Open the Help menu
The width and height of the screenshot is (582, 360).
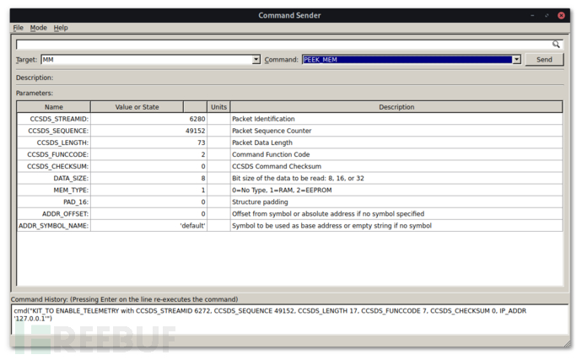pyautogui.click(x=61, y=28)
